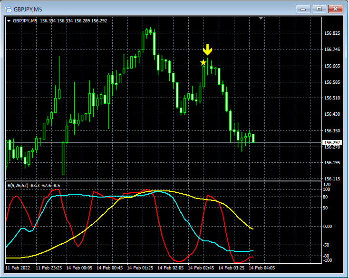Click the GBPJPY,M5 OHLC text in chart
Image resolution: width=349 pixels, height=278 pixels.
[60, 21]
